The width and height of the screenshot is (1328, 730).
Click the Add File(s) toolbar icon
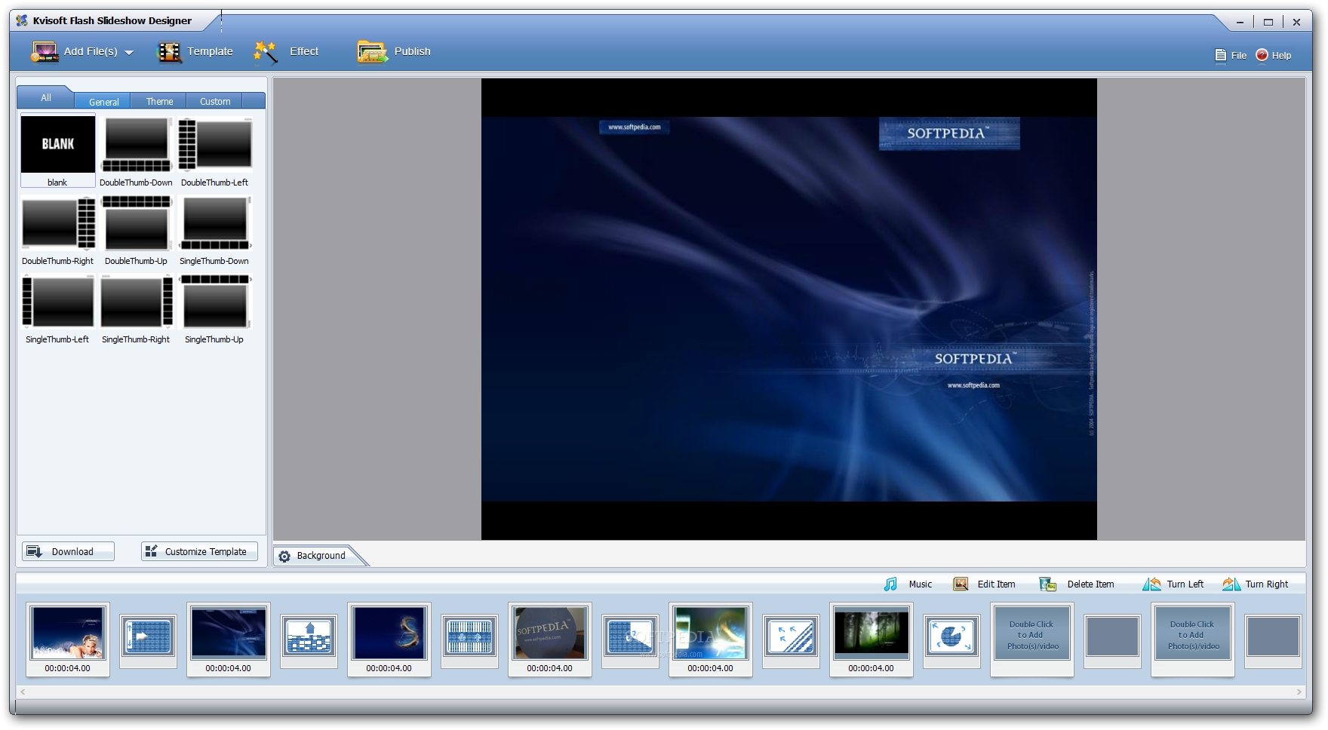tap(45, 51)
